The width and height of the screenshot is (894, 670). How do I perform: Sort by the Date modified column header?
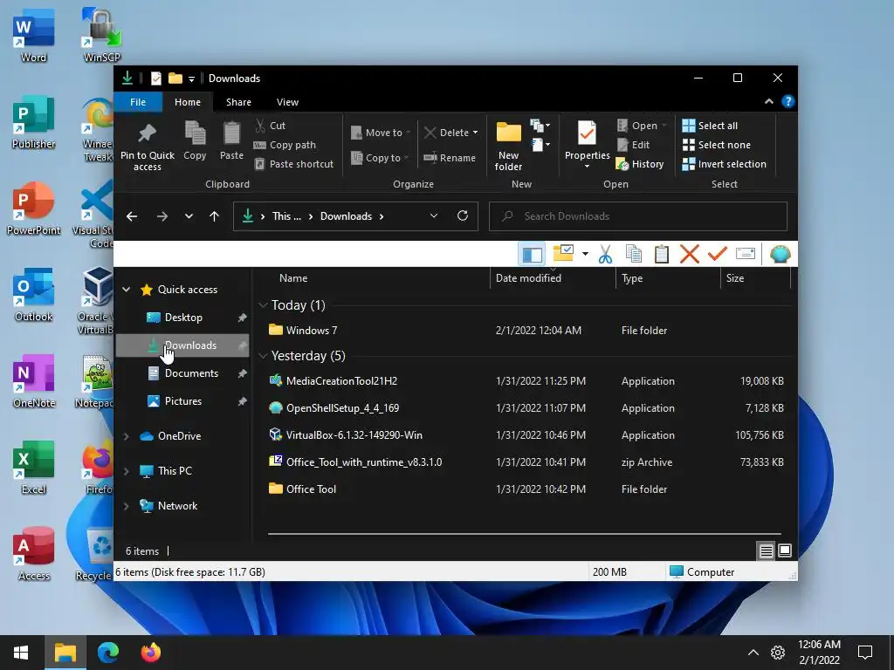click(553, 278)
